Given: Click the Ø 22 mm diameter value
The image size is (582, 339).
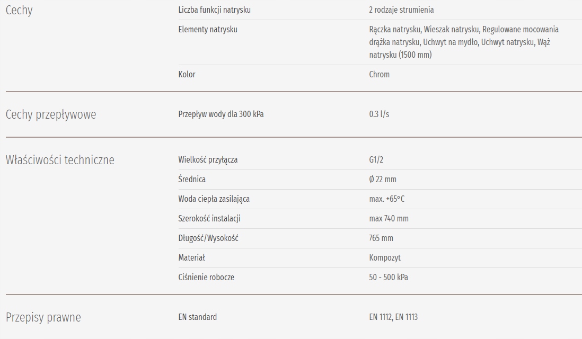Looking at the screenshot, I should tap(383, 180).
